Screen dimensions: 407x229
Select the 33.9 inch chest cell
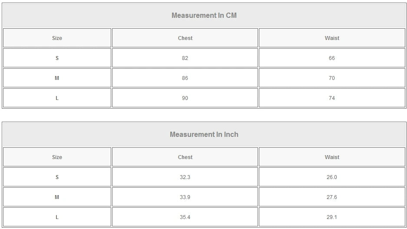pyautogui.click(x=185, y=197)
